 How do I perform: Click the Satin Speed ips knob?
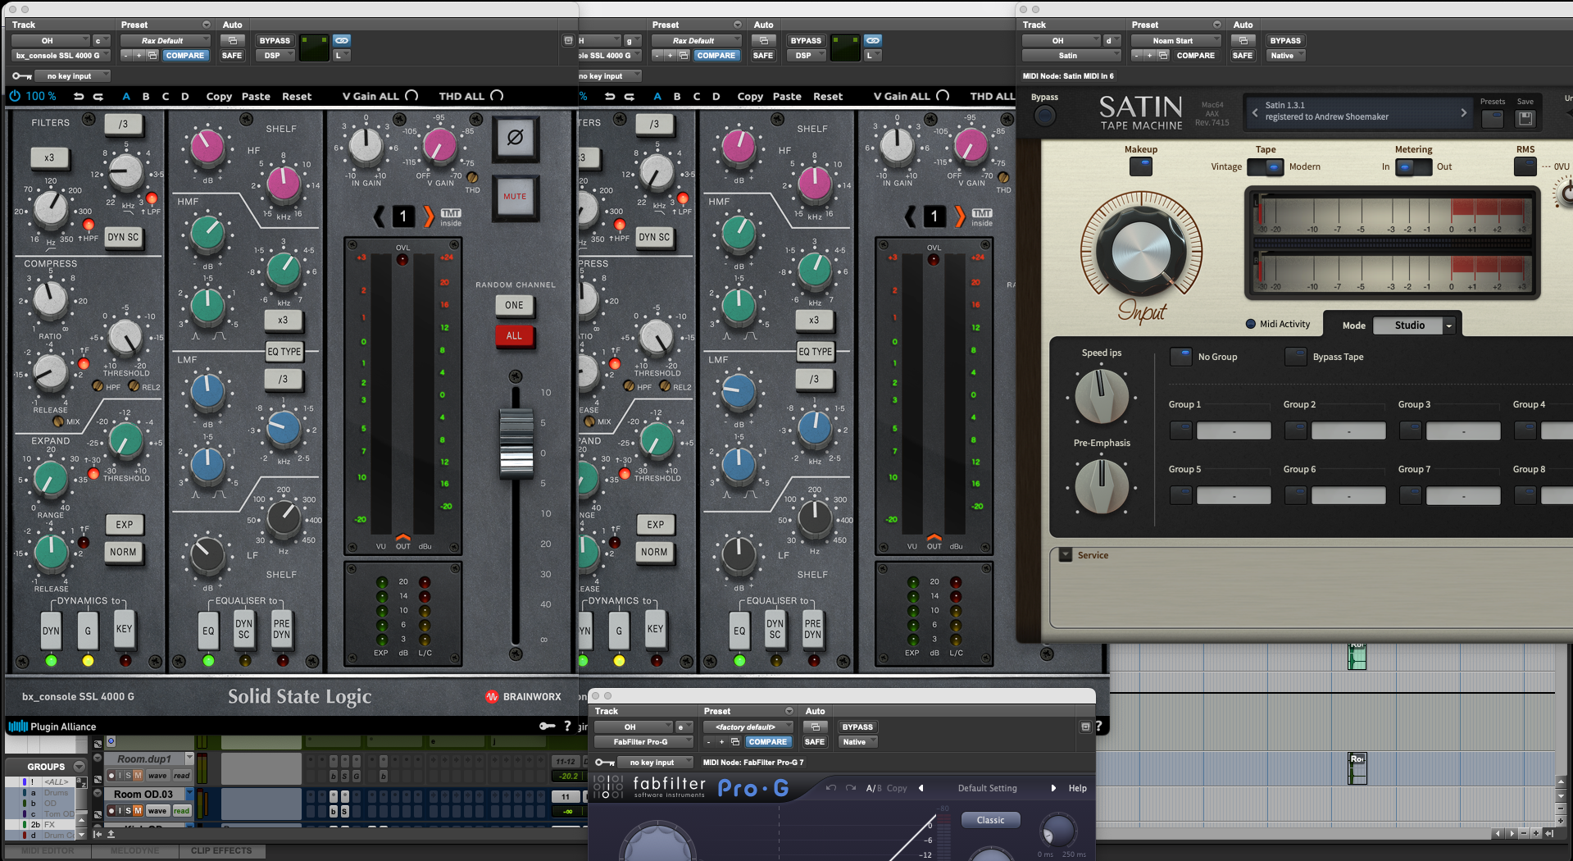point(1102,396)
